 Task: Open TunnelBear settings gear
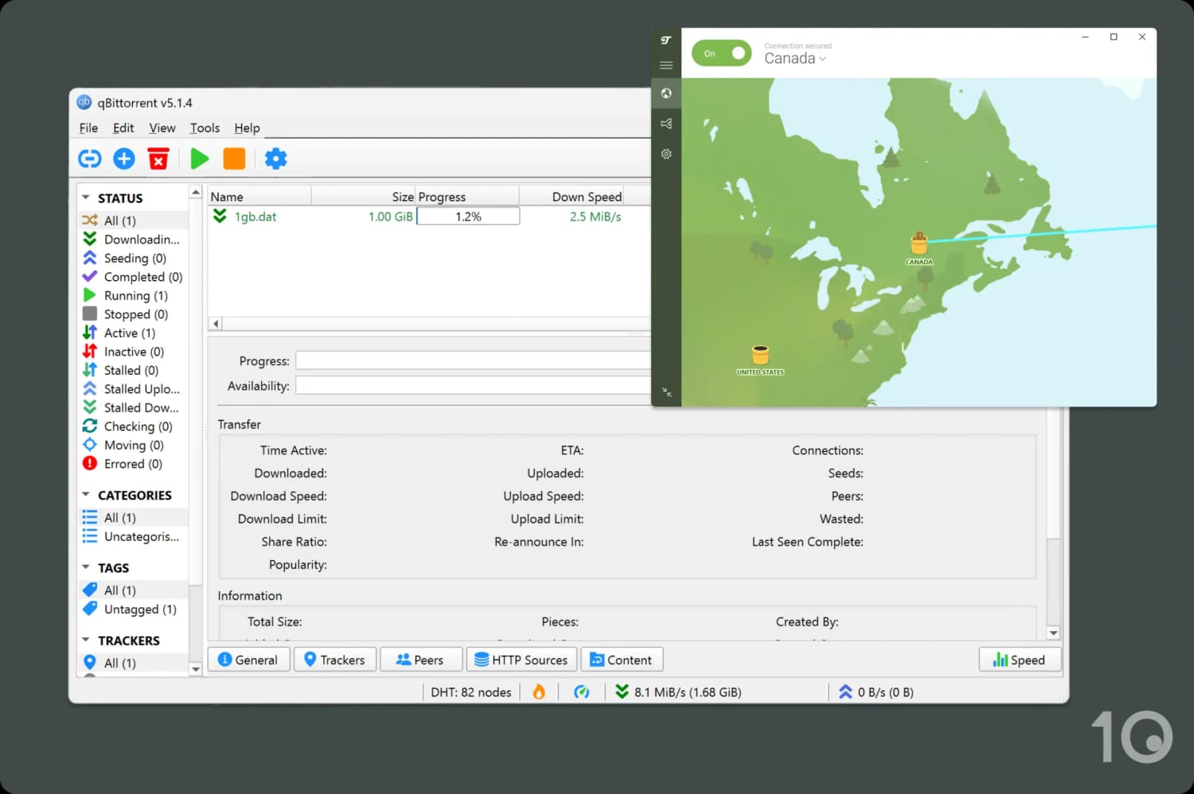click(x=666, y=154)
